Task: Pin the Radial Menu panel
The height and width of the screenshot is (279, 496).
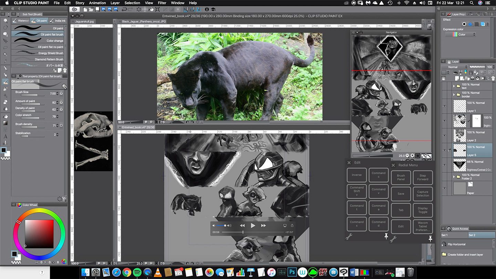Action: coord(430,238)
